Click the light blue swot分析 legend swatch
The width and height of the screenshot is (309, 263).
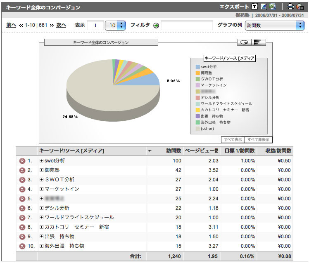[197, 66]
